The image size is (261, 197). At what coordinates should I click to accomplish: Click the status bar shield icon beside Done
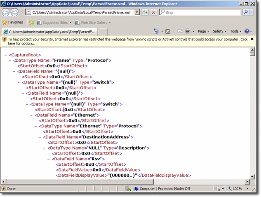tap(4, 189)
